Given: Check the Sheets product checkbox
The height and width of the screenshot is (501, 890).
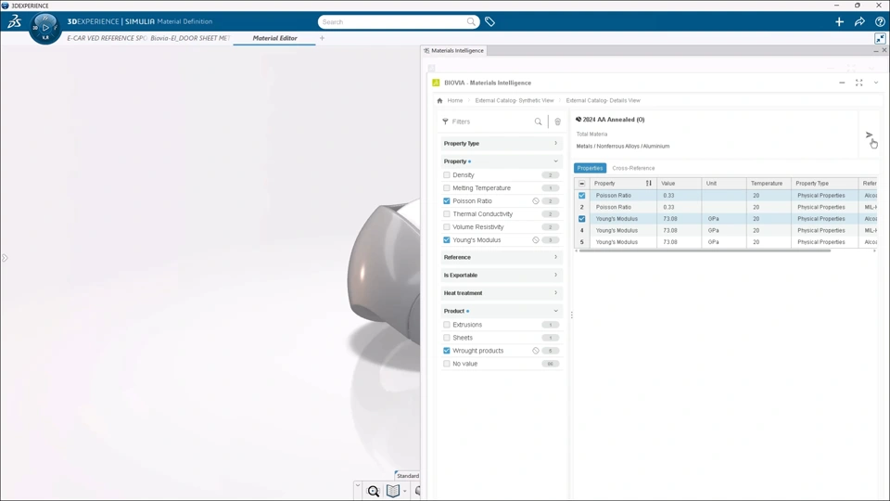Looking at the screenshot, I should point(447,338).
